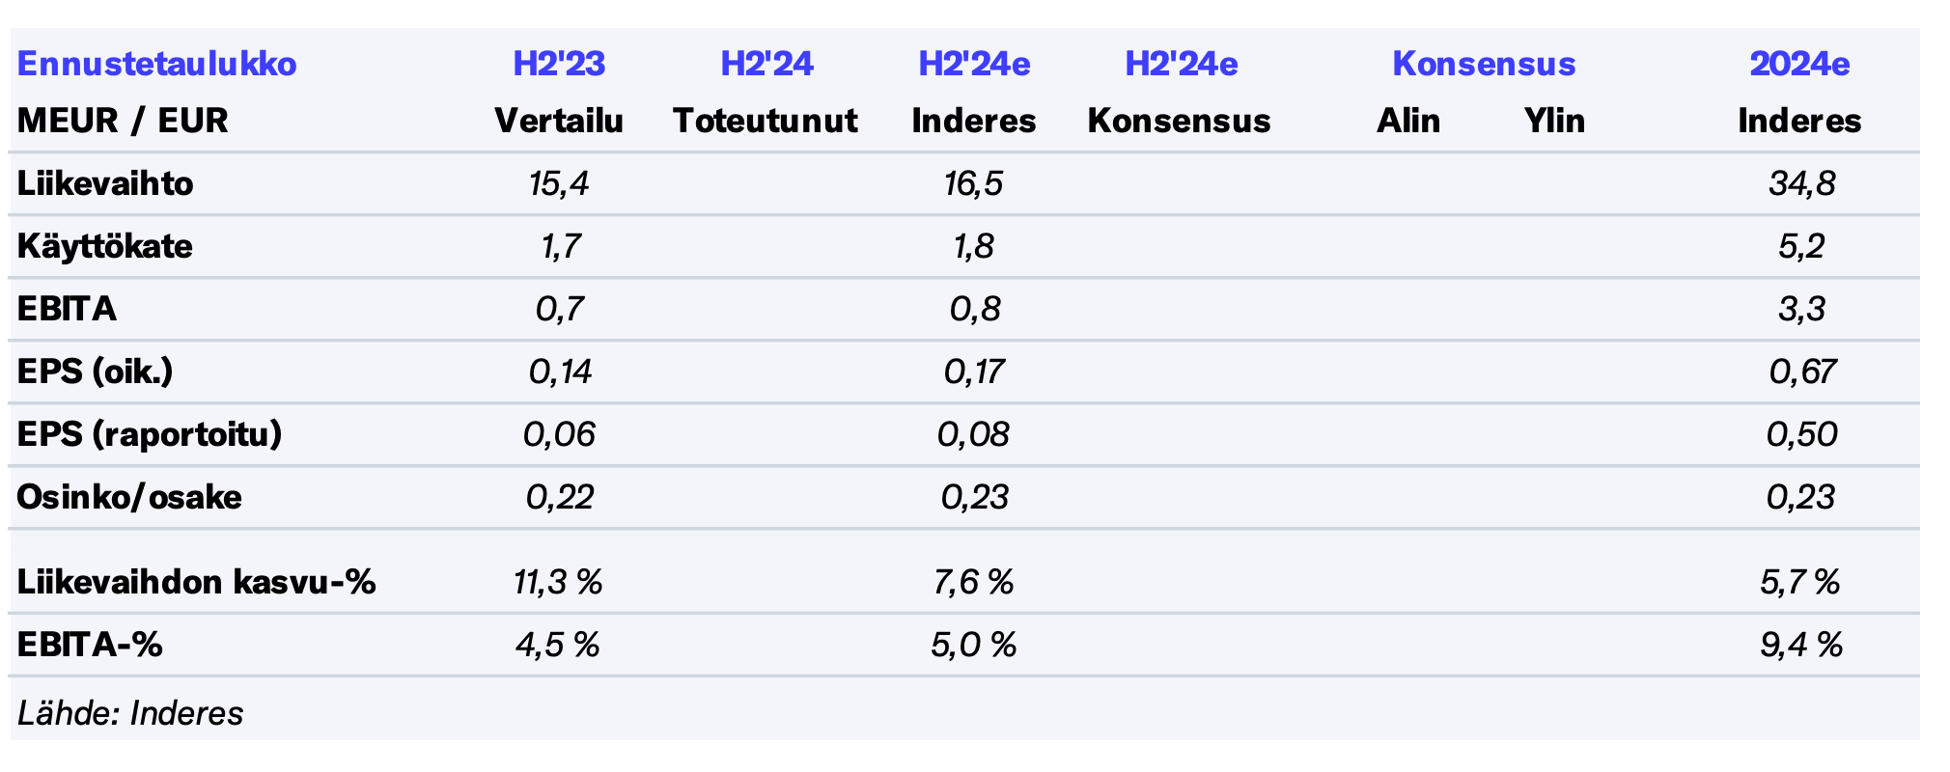Click the Käyttökate row label

click(x=105, y=246)
